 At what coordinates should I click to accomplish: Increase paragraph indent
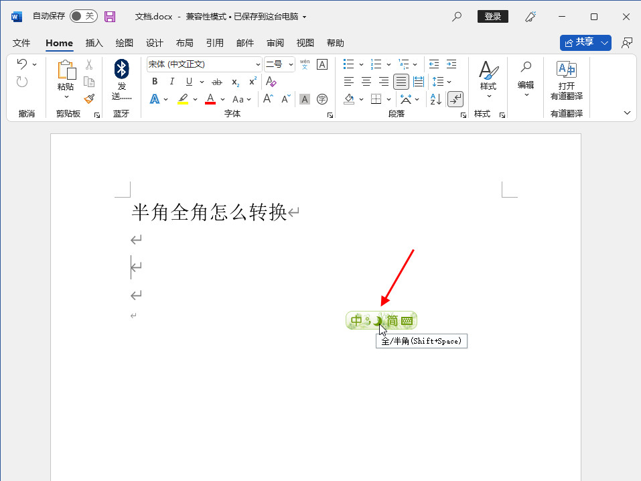(451, 64)
